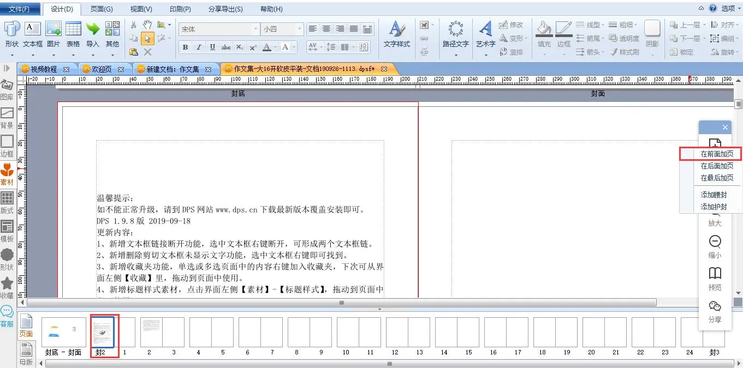Open 模板 in the left sidebar

point(7,232)
